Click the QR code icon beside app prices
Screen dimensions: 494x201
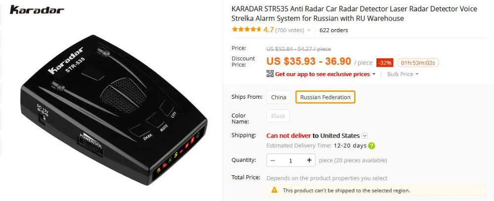click(x=270, y=74)
